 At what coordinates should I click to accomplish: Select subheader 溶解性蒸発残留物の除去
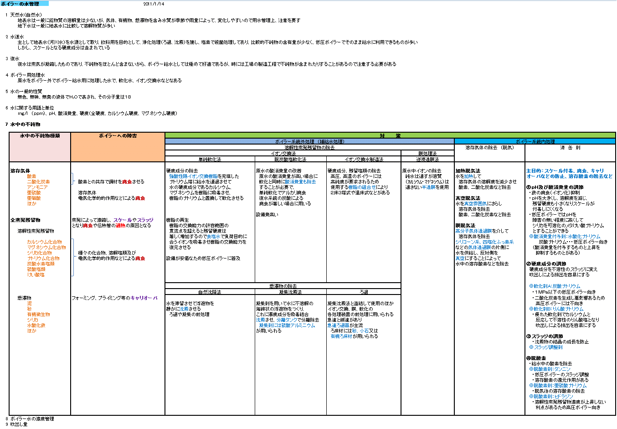[x=309, y=148]
